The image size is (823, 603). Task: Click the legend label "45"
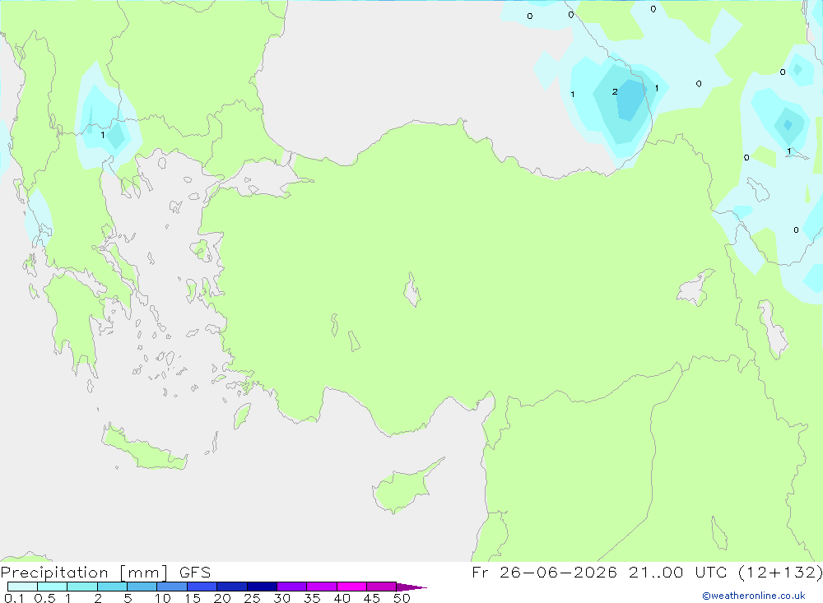[372, 598]
